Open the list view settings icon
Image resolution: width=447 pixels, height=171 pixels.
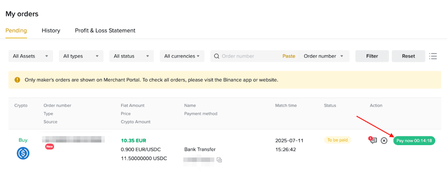[x=433, y=56]
